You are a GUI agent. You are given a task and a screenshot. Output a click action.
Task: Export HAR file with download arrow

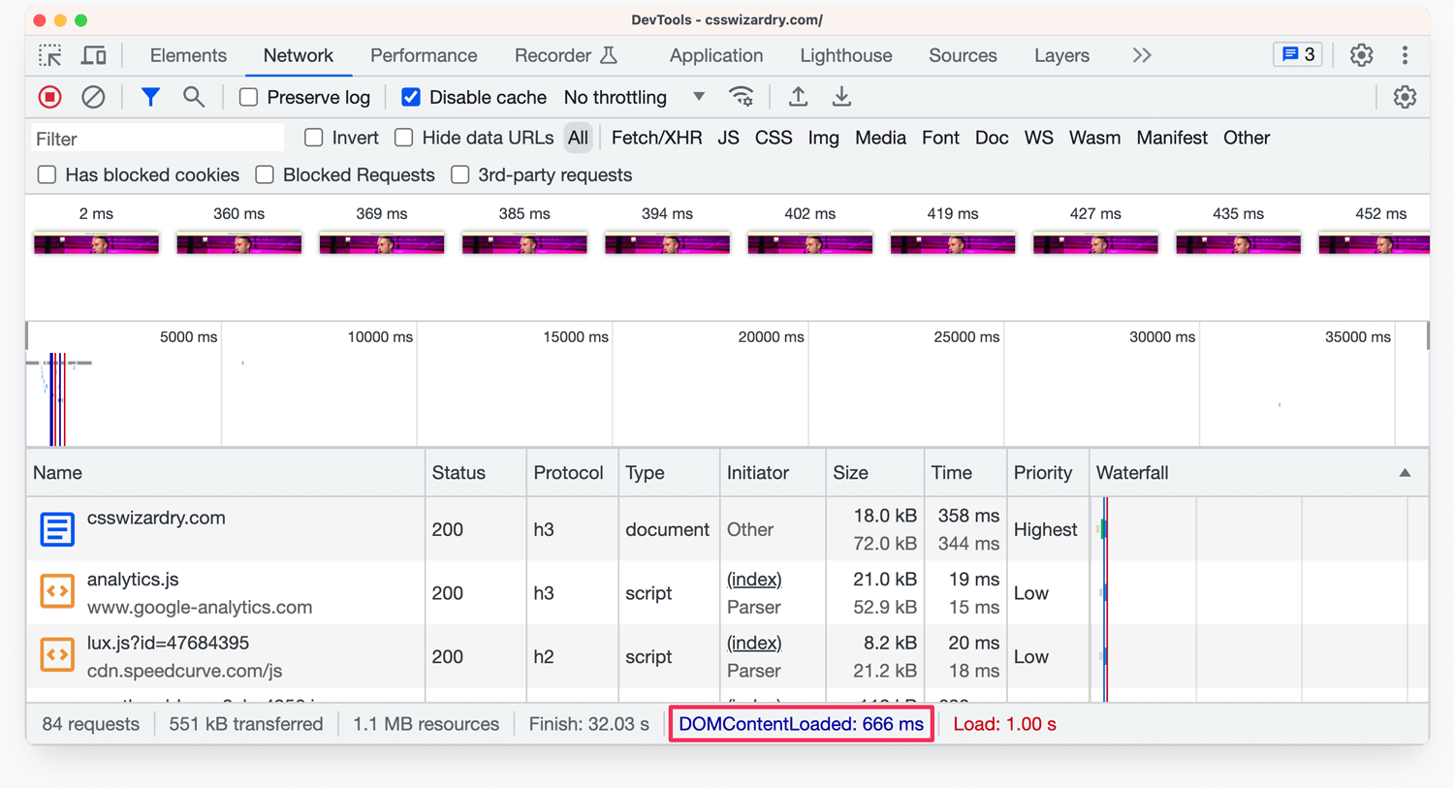tap(841, 97)
